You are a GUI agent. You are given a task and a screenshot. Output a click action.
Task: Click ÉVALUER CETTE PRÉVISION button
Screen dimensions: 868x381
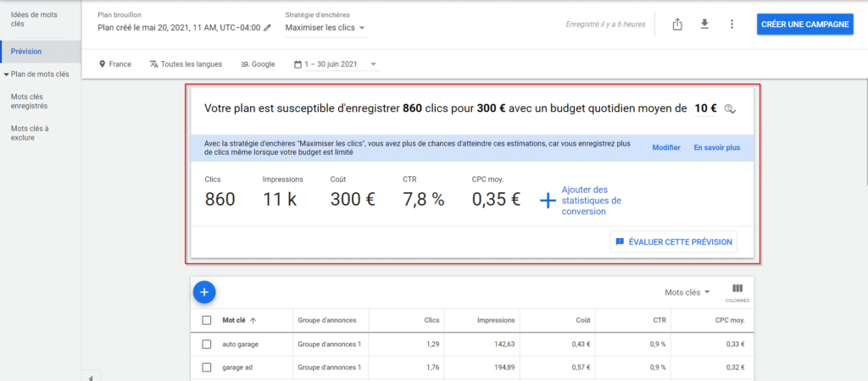tap(672, 242)
